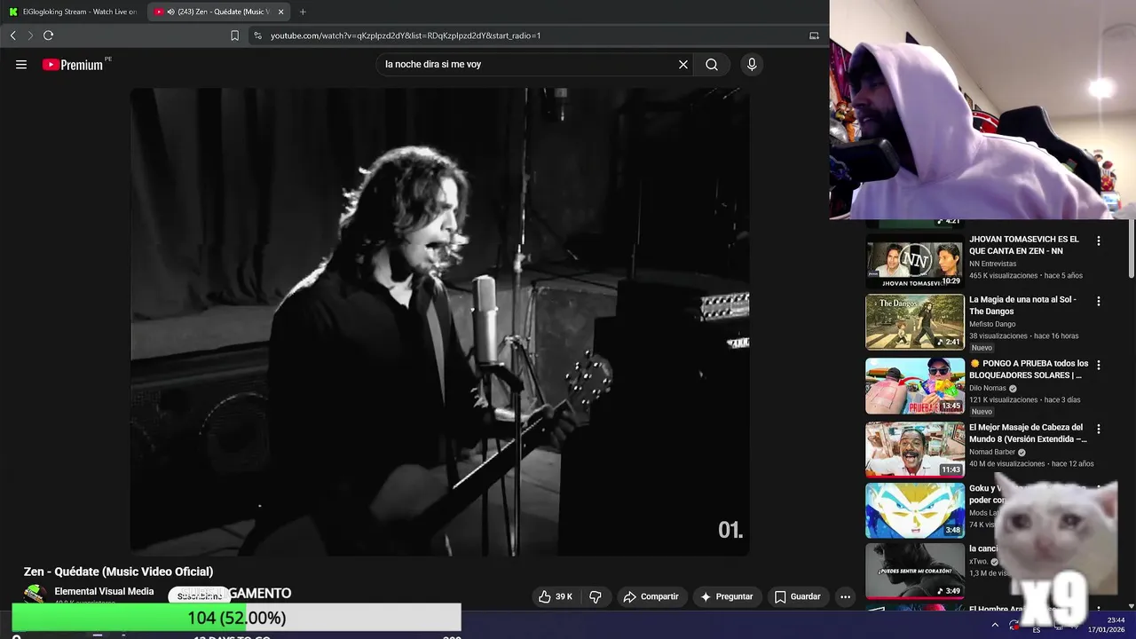The width and height of the screenshot is (1136, 639).
Task: Save the video with Guardar
Action: pos(797,596)
